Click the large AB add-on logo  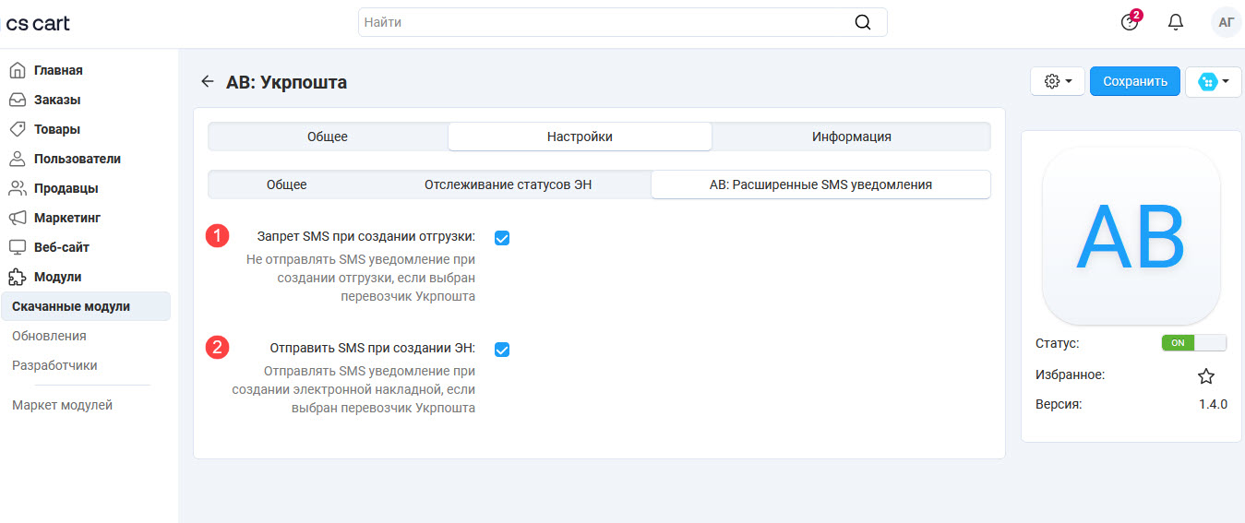pos(1131,235)
